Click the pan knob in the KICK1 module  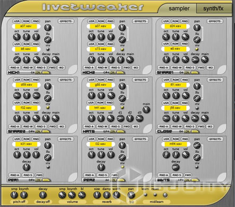coord(48,28)
